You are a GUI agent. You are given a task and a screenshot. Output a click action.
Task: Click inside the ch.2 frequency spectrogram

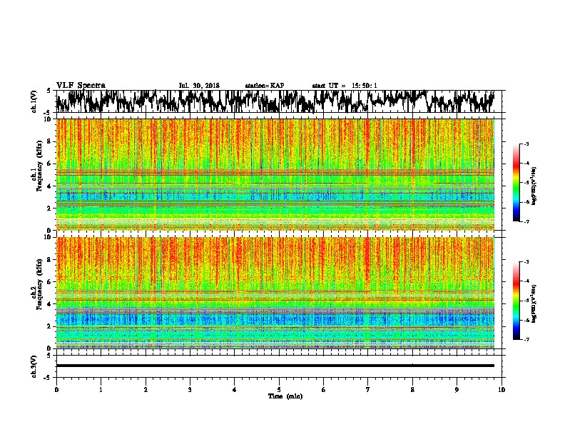(275, 293)
